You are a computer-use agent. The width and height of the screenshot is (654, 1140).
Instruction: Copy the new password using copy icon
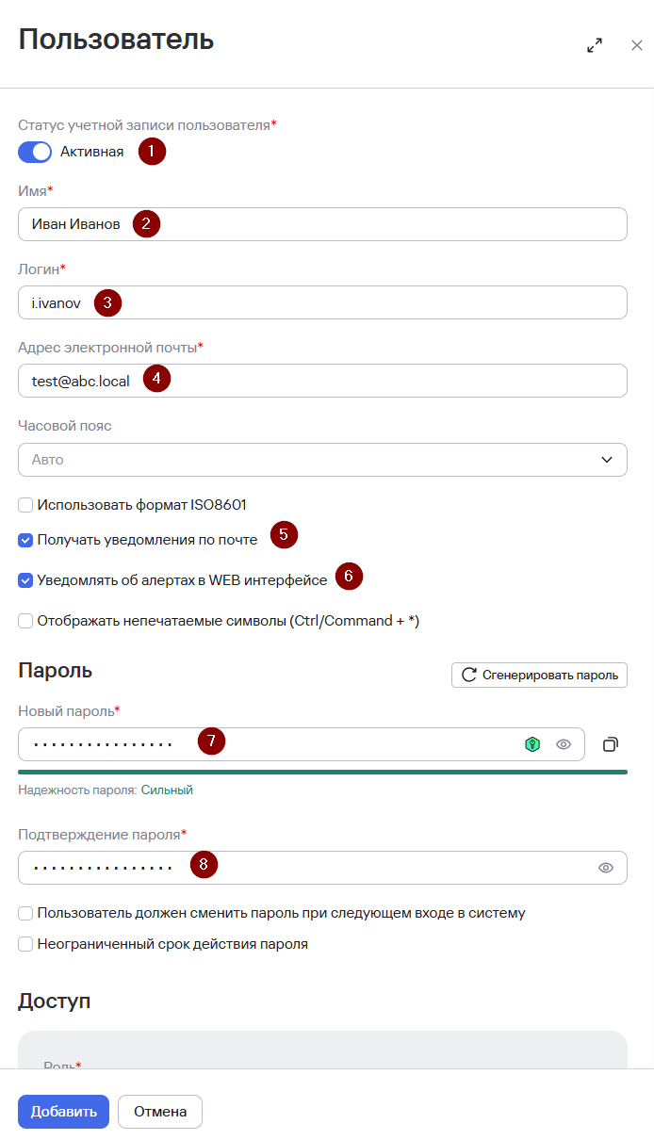610,744
